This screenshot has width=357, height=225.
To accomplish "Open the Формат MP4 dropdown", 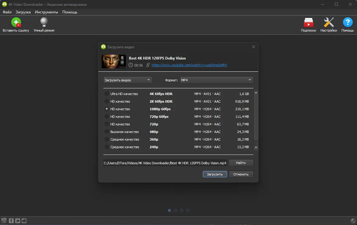I will coord(217,80).
